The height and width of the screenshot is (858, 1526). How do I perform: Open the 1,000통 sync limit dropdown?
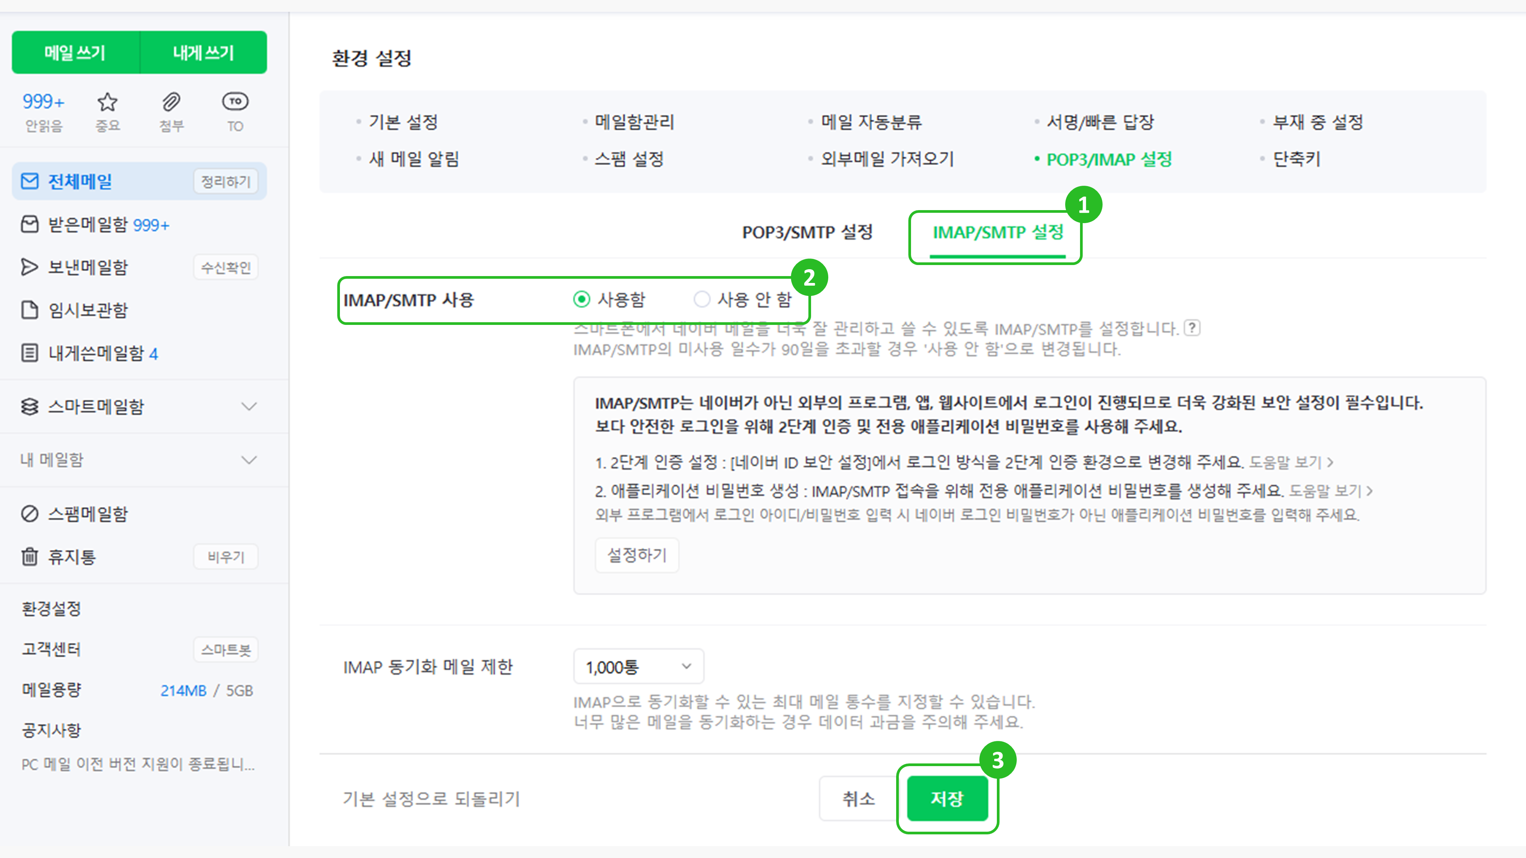[x=638, y=667]
